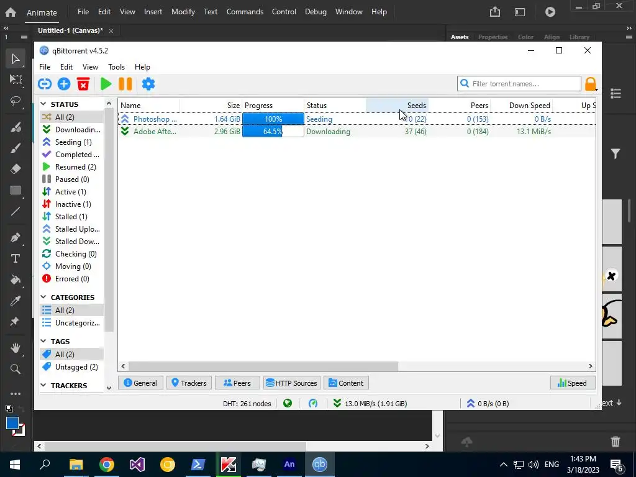Select the Rectangle tool in Animate

[x=16, y=190]
